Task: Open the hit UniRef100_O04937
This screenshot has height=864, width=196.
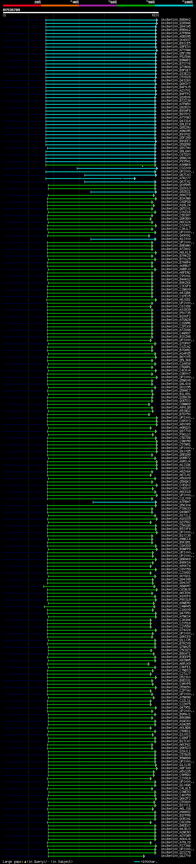Action: coord(176,40)
